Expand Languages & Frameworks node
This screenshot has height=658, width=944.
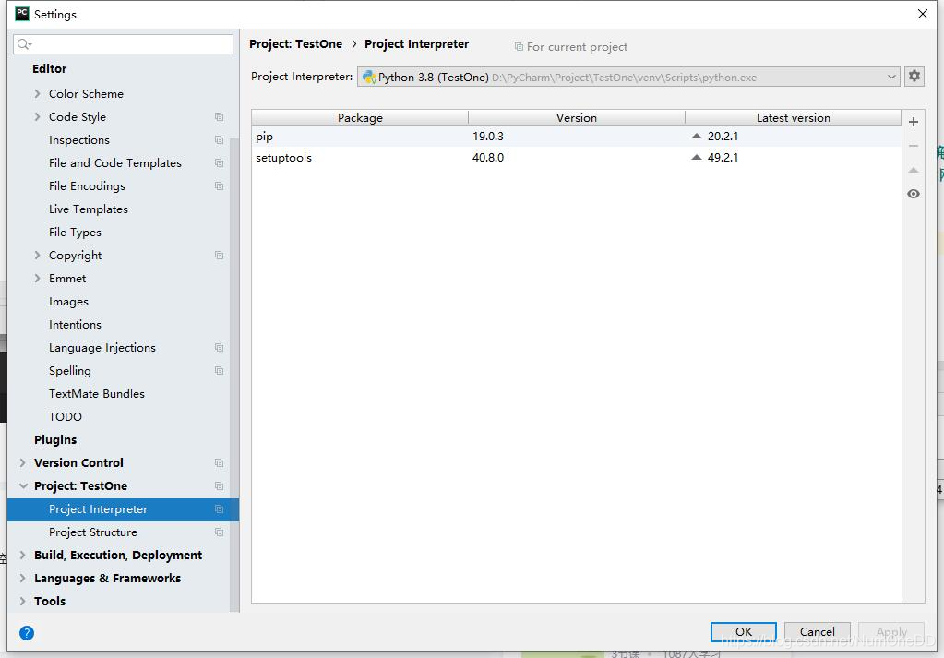23,578
